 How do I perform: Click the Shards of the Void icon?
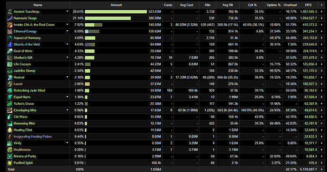10,45
